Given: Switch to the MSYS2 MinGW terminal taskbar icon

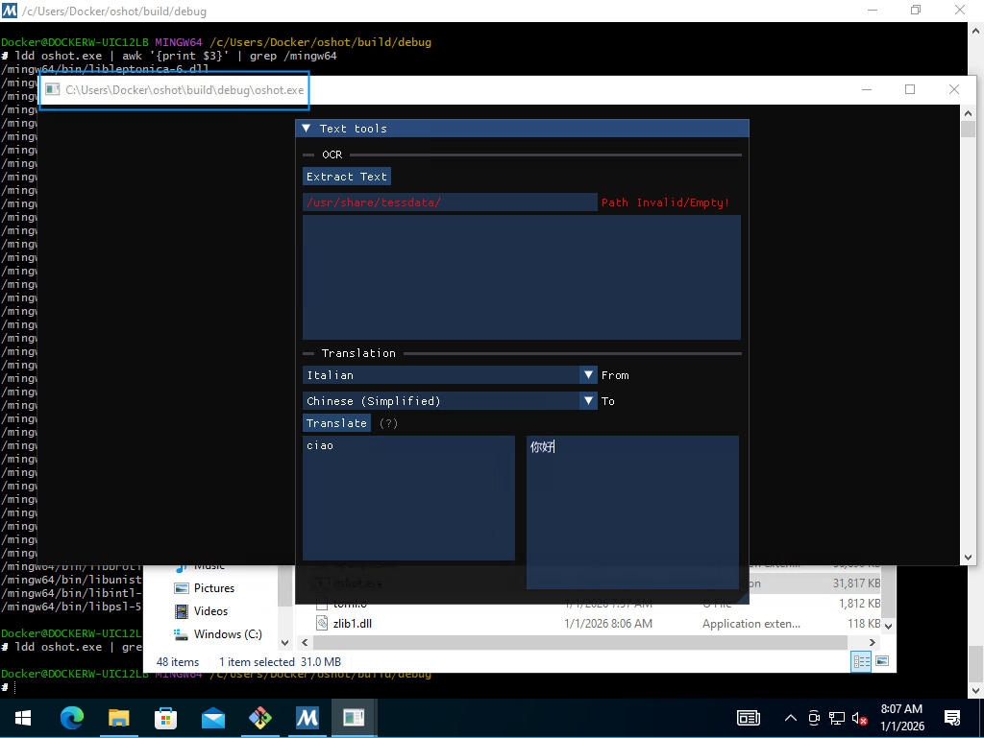Looking at the screenshot, I should coord(307,717).
